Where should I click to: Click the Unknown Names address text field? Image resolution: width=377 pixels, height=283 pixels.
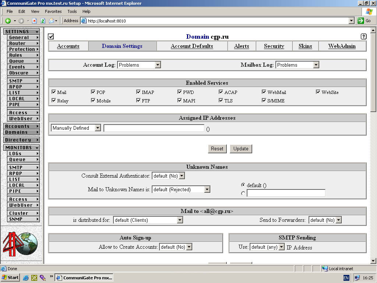click(x=286, y=193)
